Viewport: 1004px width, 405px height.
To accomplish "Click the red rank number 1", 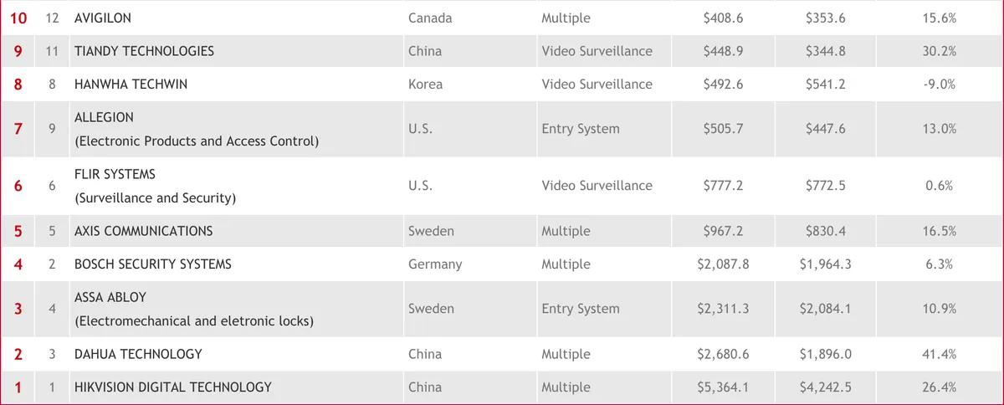I will click(18, 387).
